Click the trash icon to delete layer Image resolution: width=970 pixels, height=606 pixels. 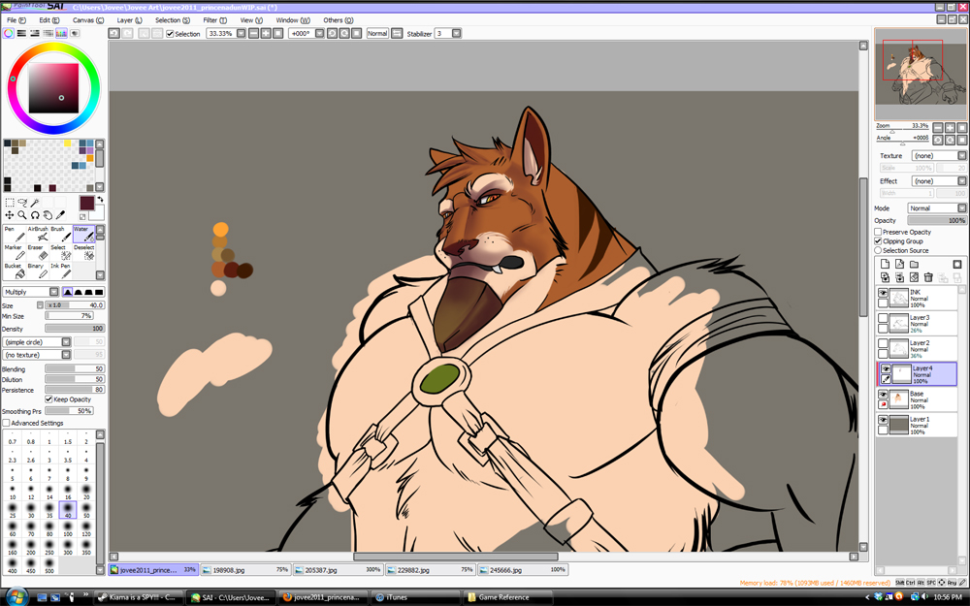(928, 277)
